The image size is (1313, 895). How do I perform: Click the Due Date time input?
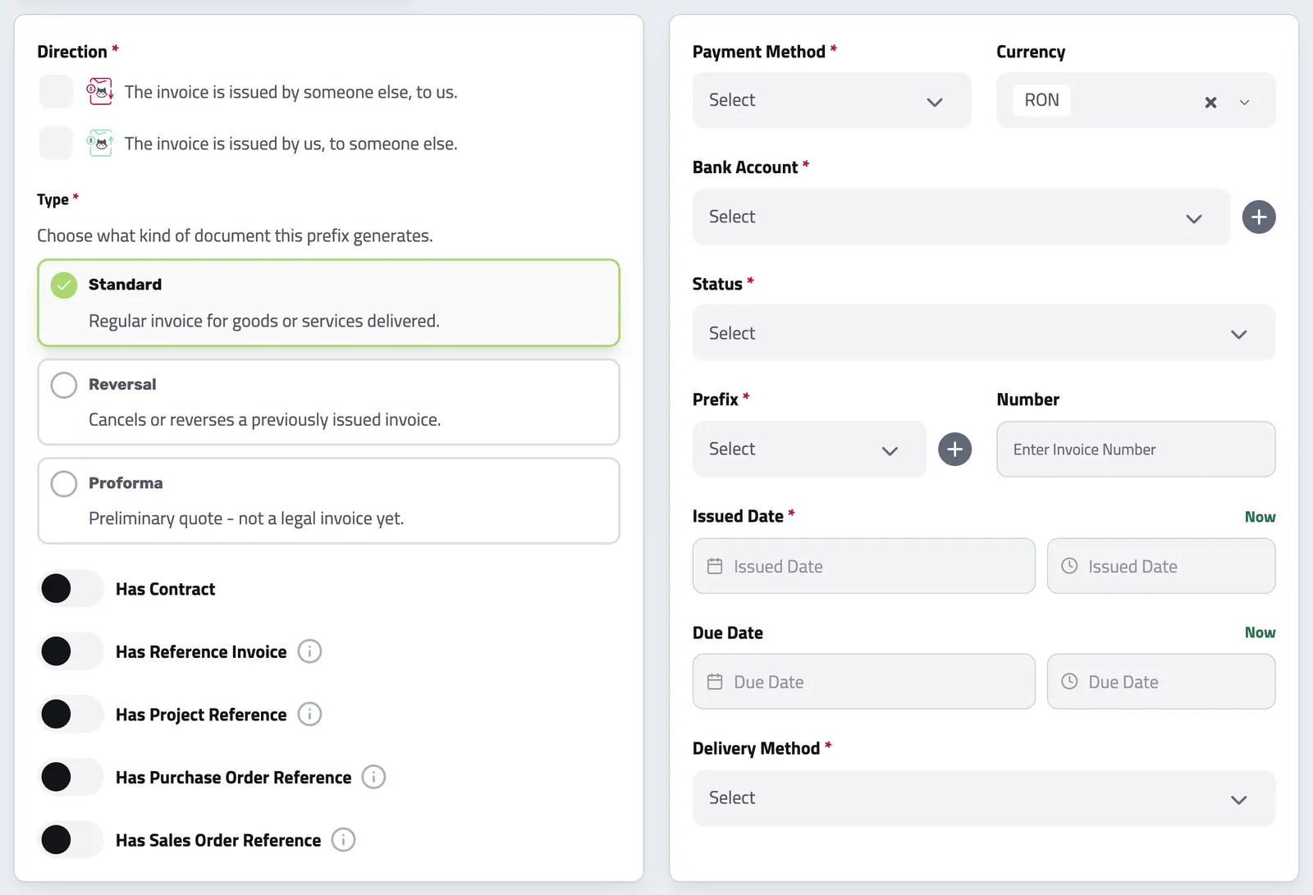(1161, 682)
